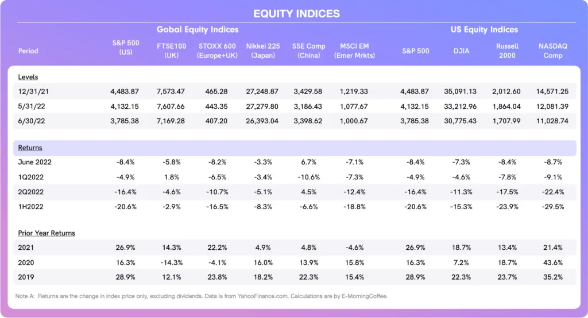Select the US Equity Indices heading
This screenshot has width=588, height=318.
pos(484,30)
